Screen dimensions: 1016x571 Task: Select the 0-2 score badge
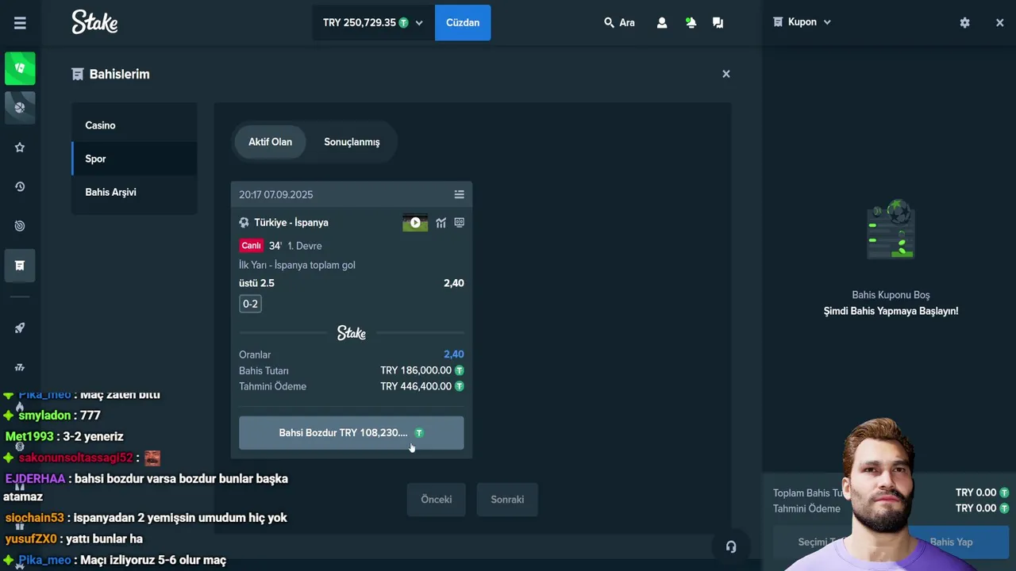pyautogui.click(x=250, y=304)
